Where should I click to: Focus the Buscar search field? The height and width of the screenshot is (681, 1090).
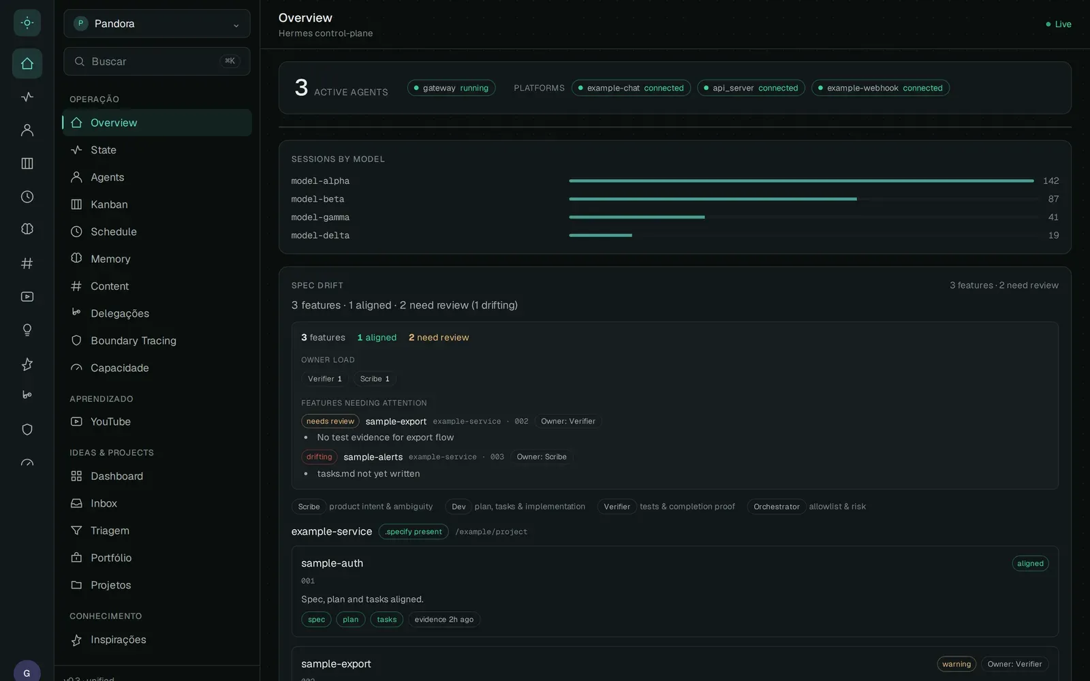point(157,61)
